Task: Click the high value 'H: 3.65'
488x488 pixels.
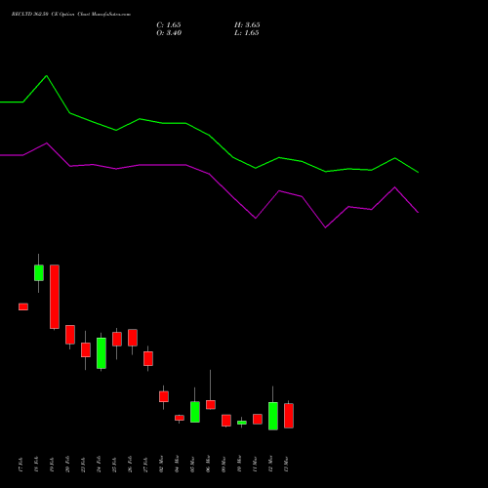Action: pyautogui.click(x=247, y=25)
